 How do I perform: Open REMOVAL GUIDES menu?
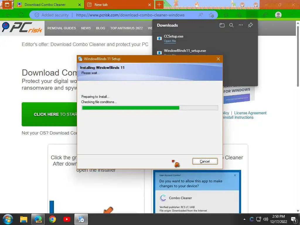pos(62,28)
